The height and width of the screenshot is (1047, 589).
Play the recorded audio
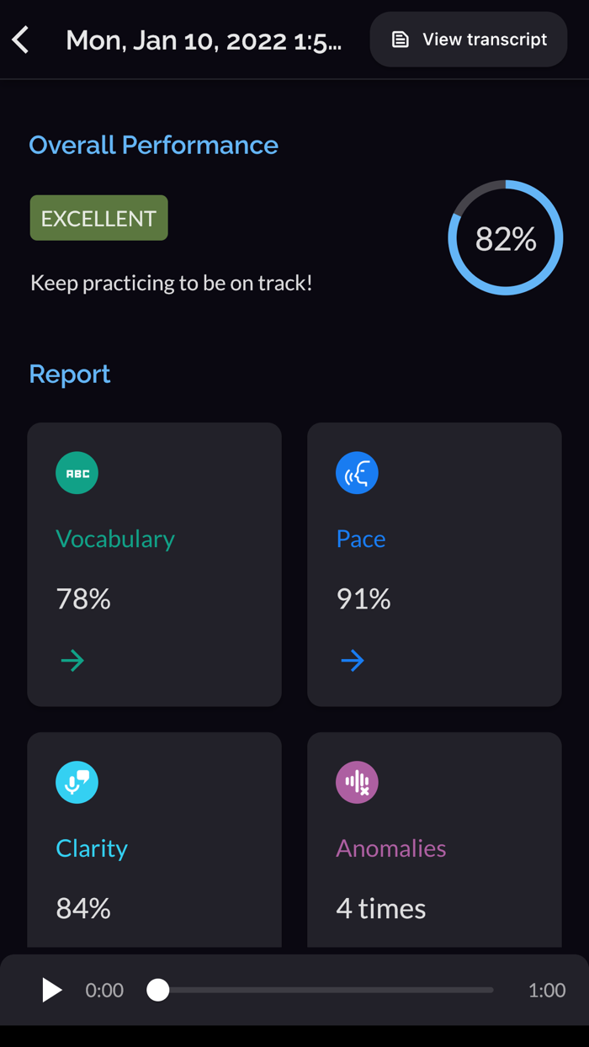click(x=52, y=990)
